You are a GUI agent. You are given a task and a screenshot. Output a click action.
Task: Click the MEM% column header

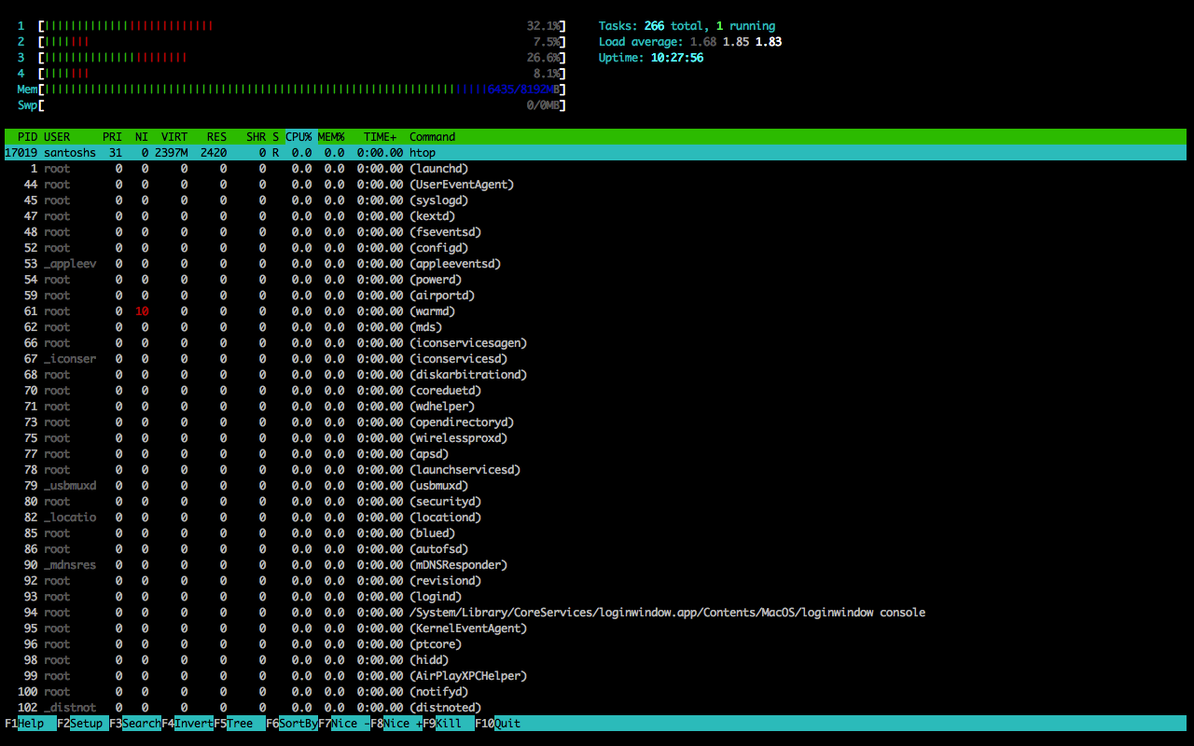331,137
